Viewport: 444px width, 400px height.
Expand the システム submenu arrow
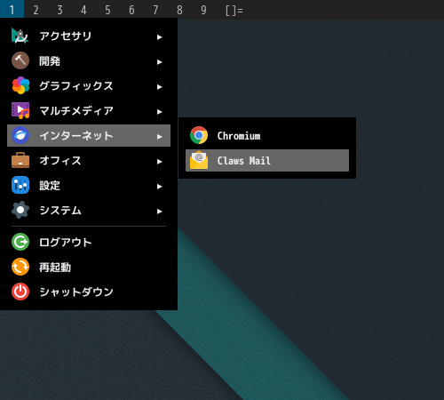click(160, 212)
